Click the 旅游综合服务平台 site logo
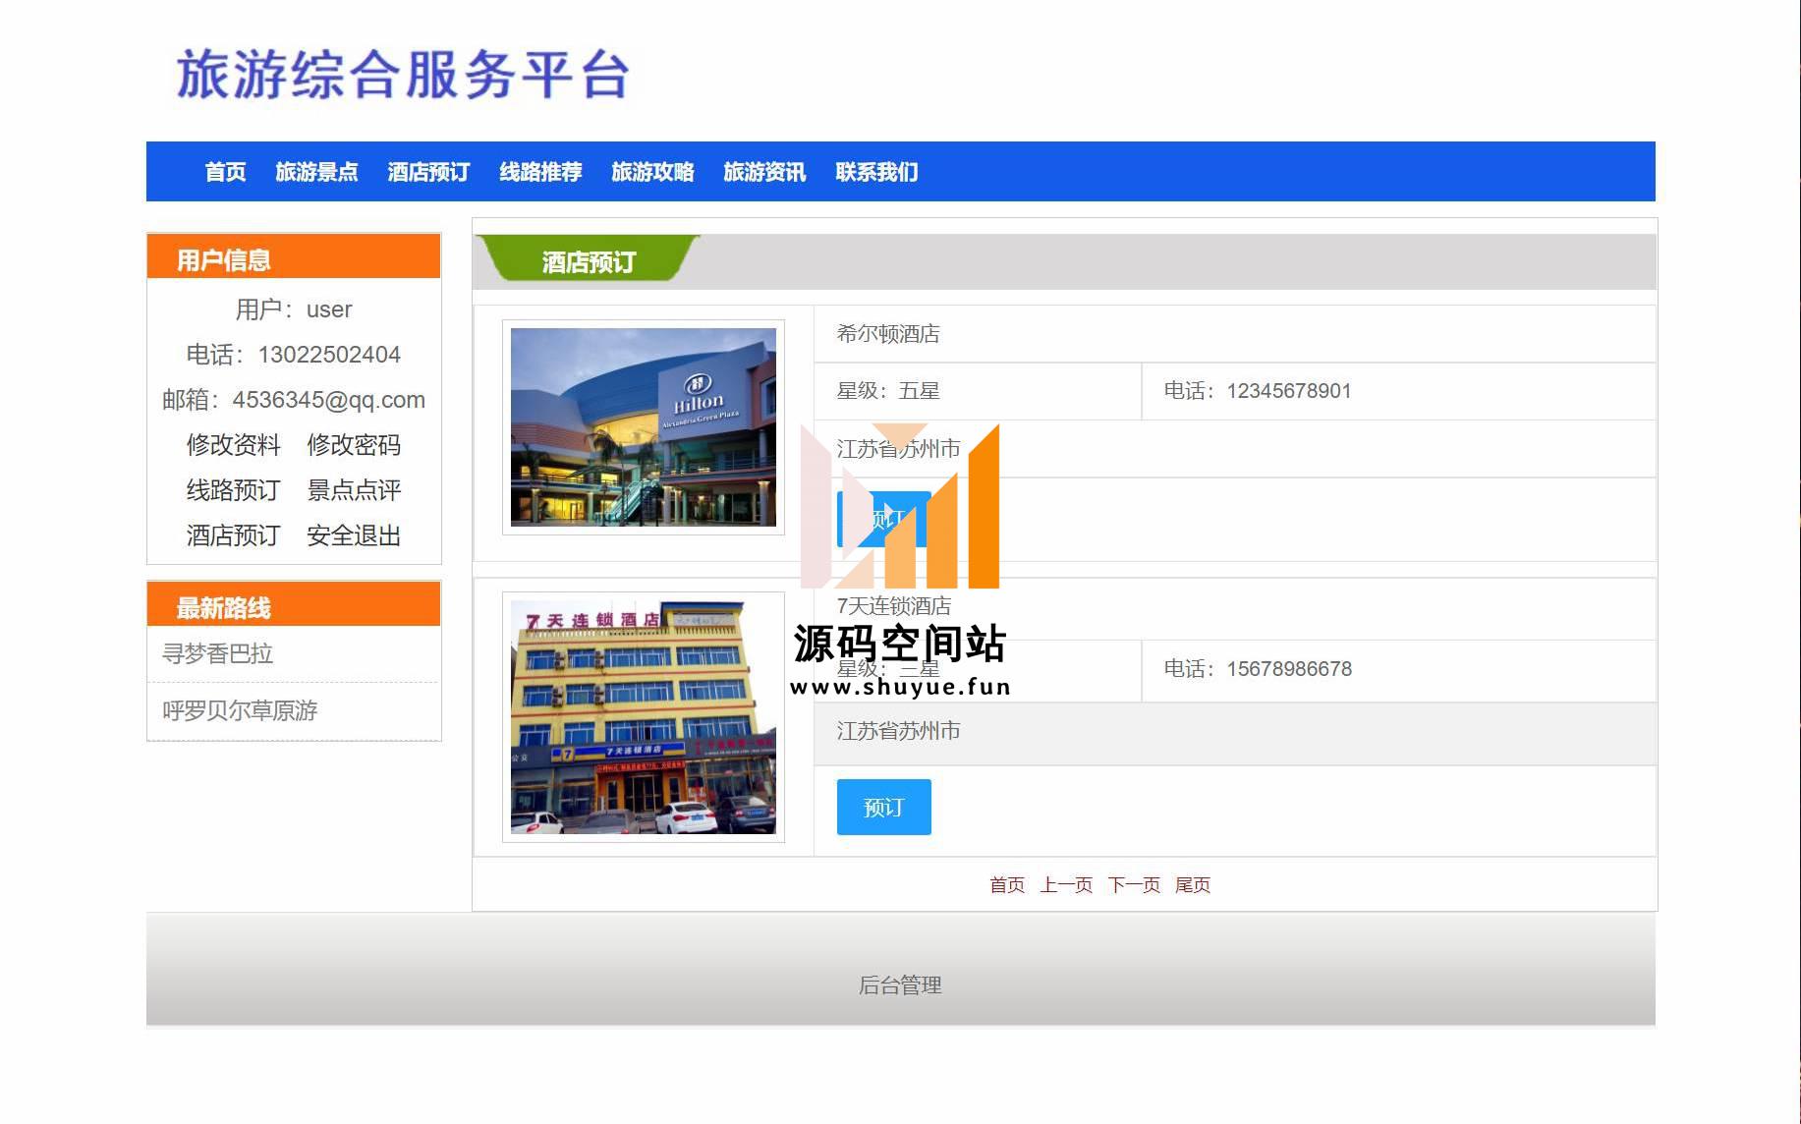This screenshot has width=1801, height=1124. click(x=403, y=75)
